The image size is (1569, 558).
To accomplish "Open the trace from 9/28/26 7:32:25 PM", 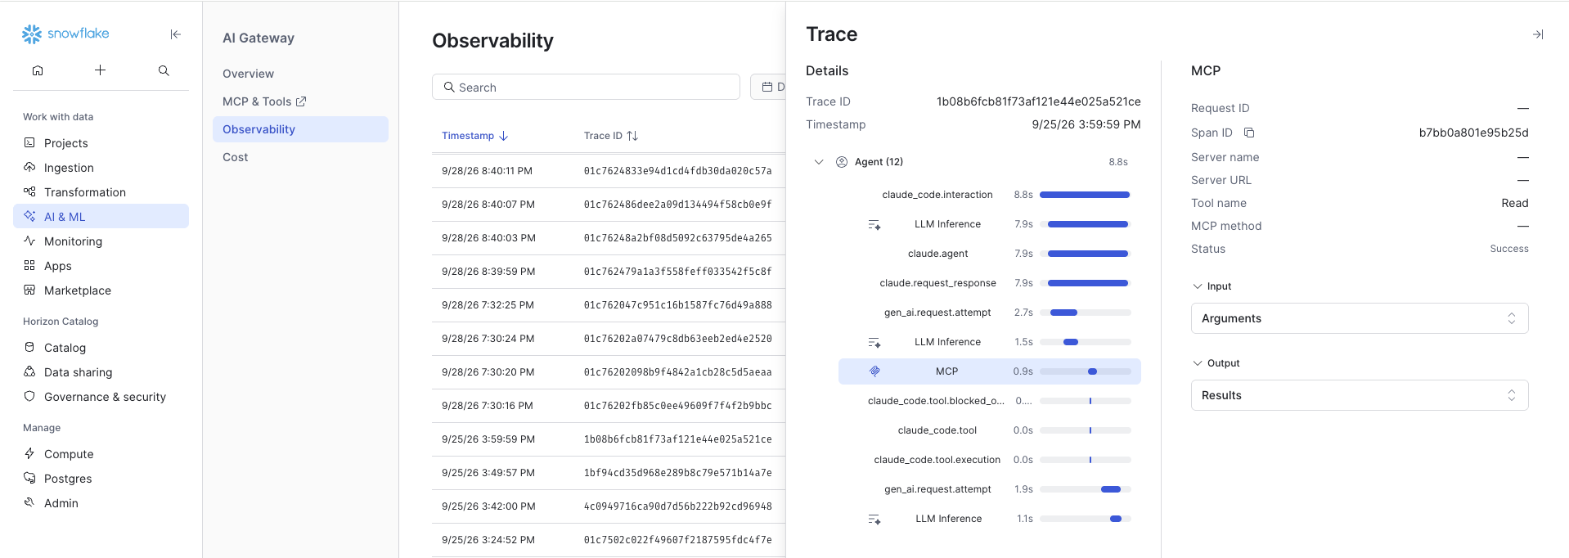I will pos(609,305).
